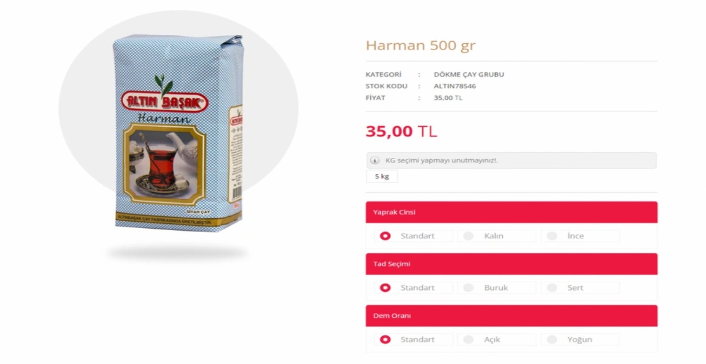Select Standart under Yaprak Cinsi
Image resolution: width=706 pixels, height=364 pixels.
(x=414, y=236)
